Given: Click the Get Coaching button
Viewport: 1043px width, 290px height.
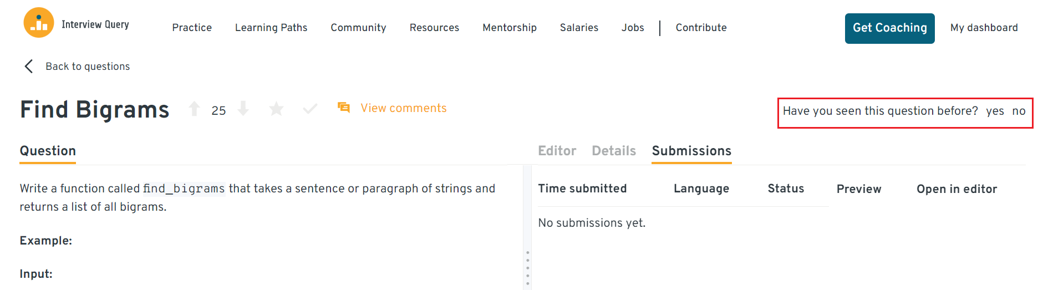Looking at the screenshot, I should coord(889,28).
